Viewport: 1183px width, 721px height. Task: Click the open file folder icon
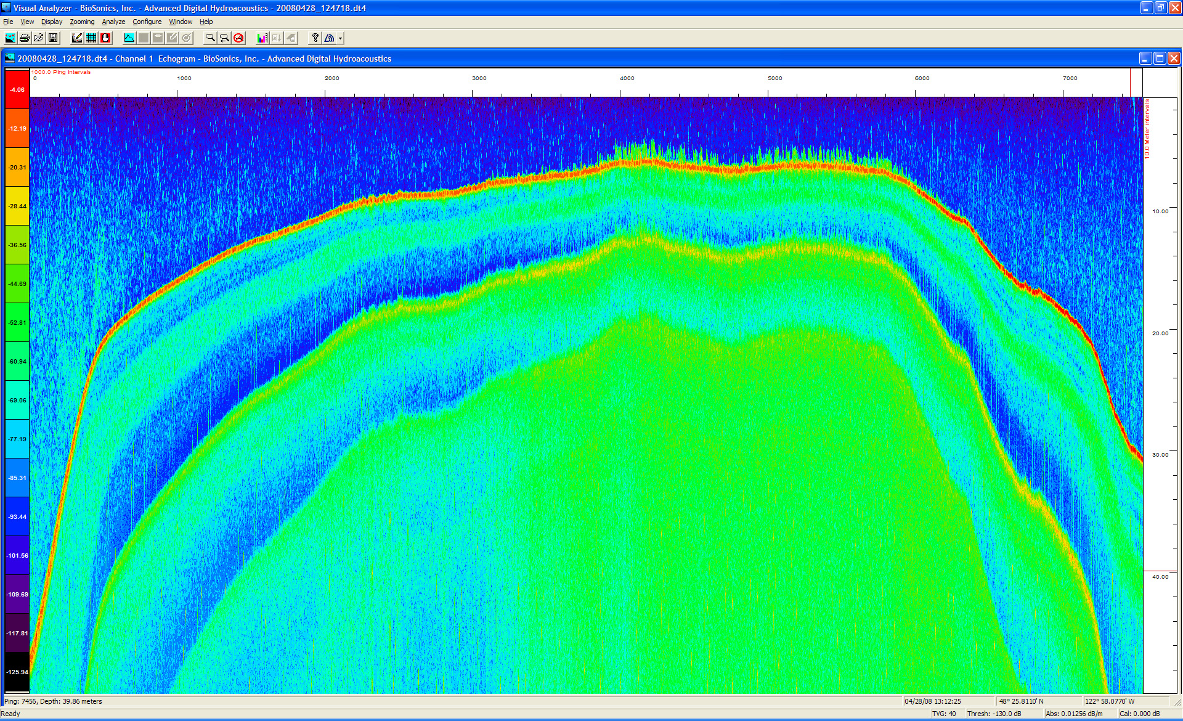[x=39, y=38]
